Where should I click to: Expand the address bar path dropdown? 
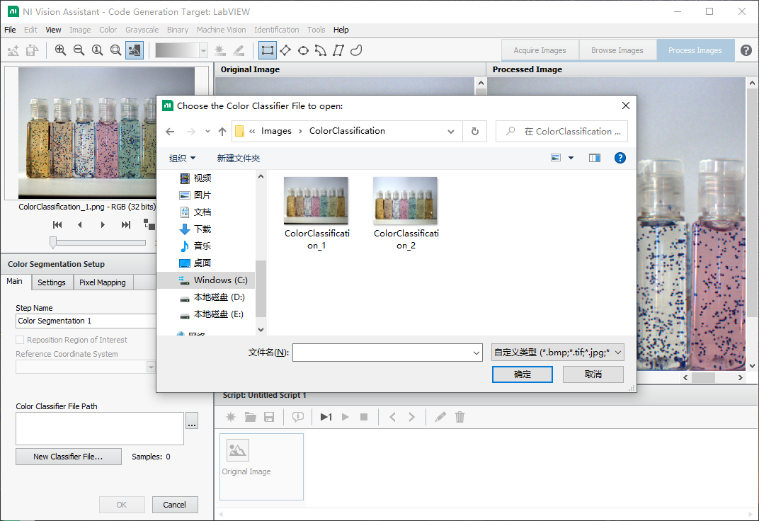pos(452,131)
